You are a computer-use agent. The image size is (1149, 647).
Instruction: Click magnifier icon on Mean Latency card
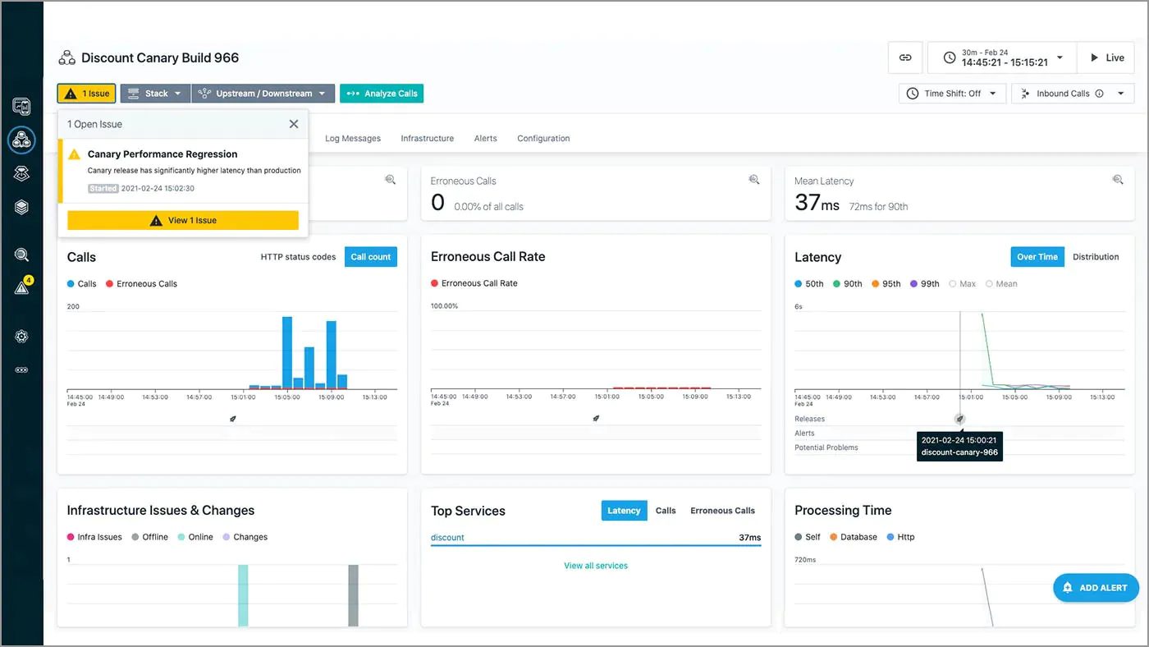[1117, 180]
